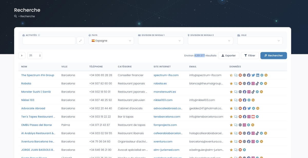Open comments icon for Monster Sushi row
The width and height of the screenshot is (308, 158).
(x=236, y=92)
